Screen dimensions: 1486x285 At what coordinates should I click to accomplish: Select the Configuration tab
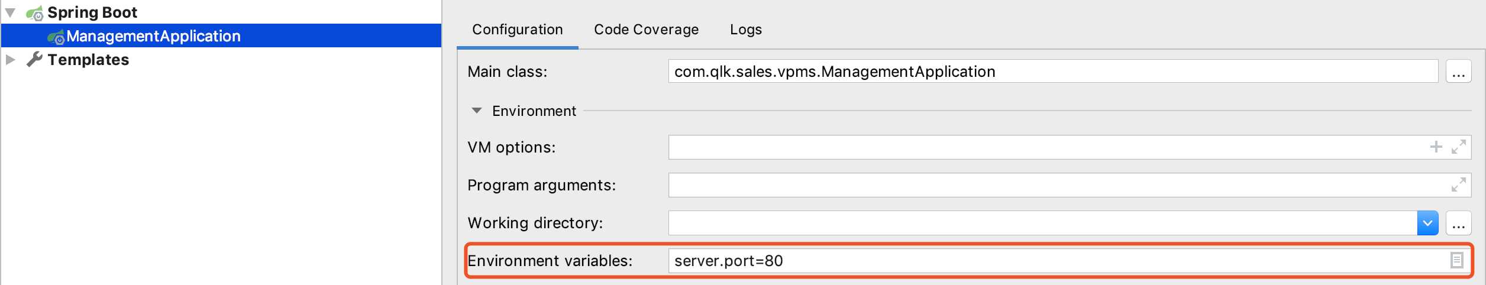[x=517, y=30]
